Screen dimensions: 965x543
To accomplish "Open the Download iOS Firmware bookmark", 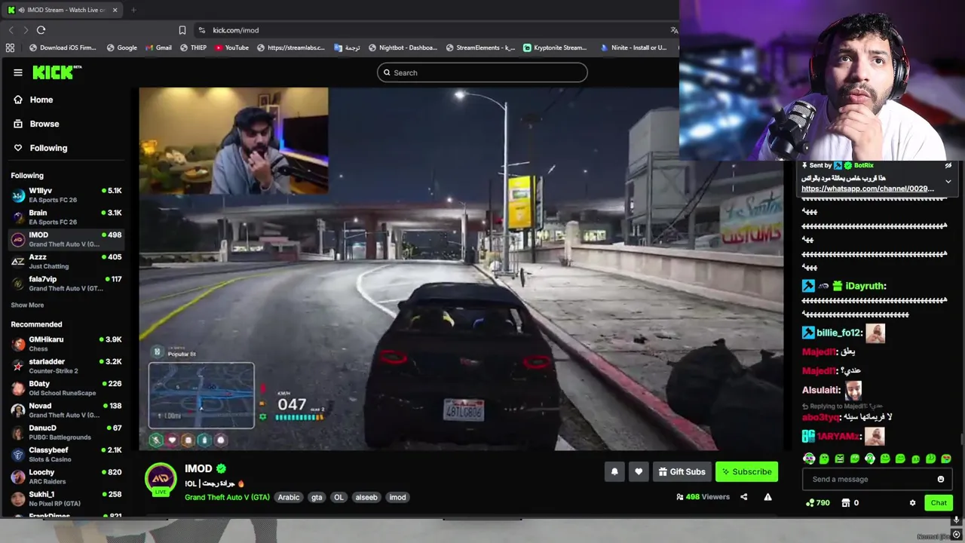I will [63, 48].
